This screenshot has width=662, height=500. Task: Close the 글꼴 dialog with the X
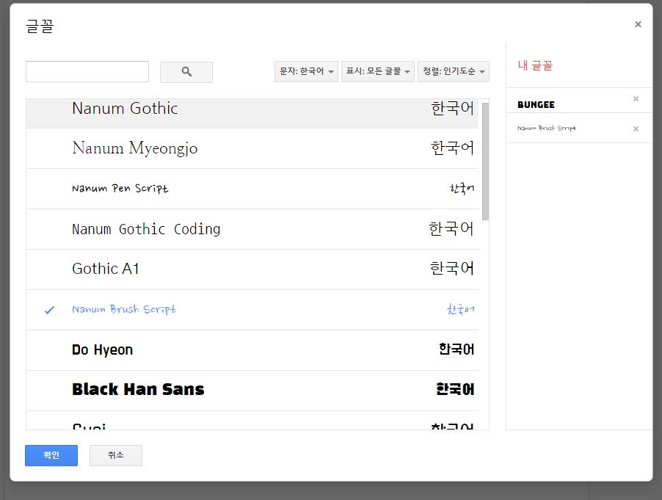(638, 24)
